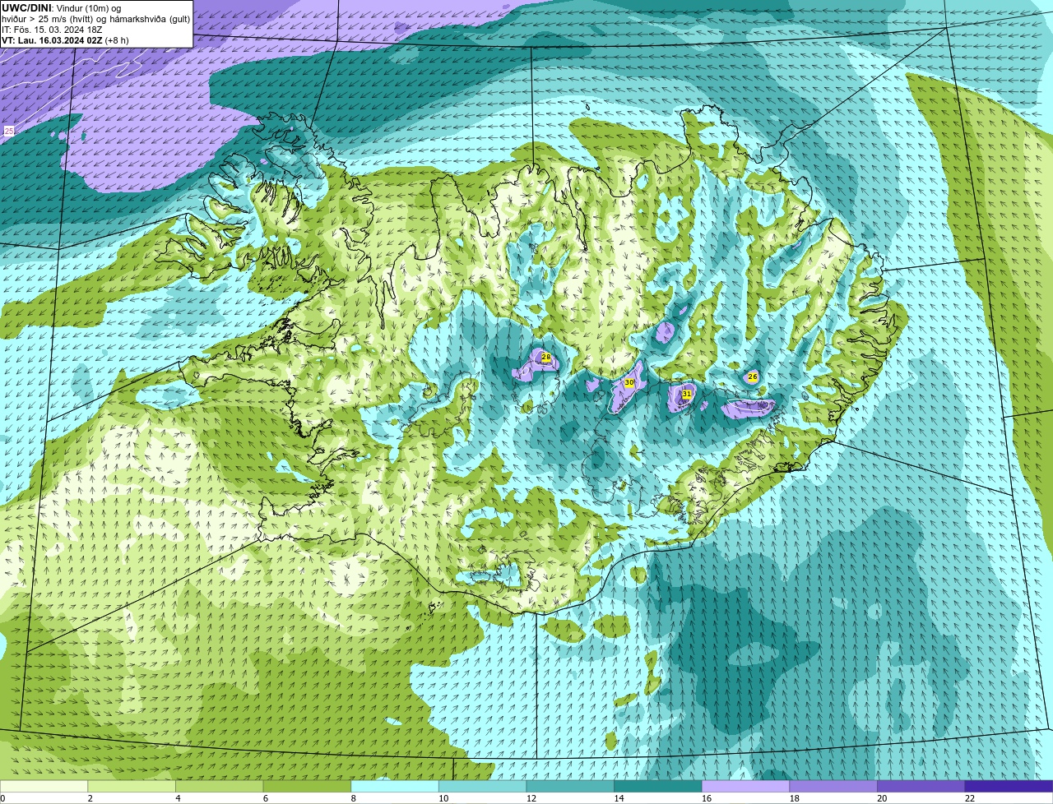
Task: Select the light green 4–6 m/s legend swatch
Action: 219,786
